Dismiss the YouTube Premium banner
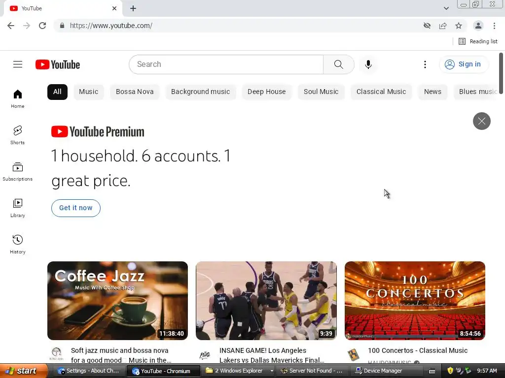The height and width of the screenshot is (378, 505). pyautogui.click(x=481, y=121)
